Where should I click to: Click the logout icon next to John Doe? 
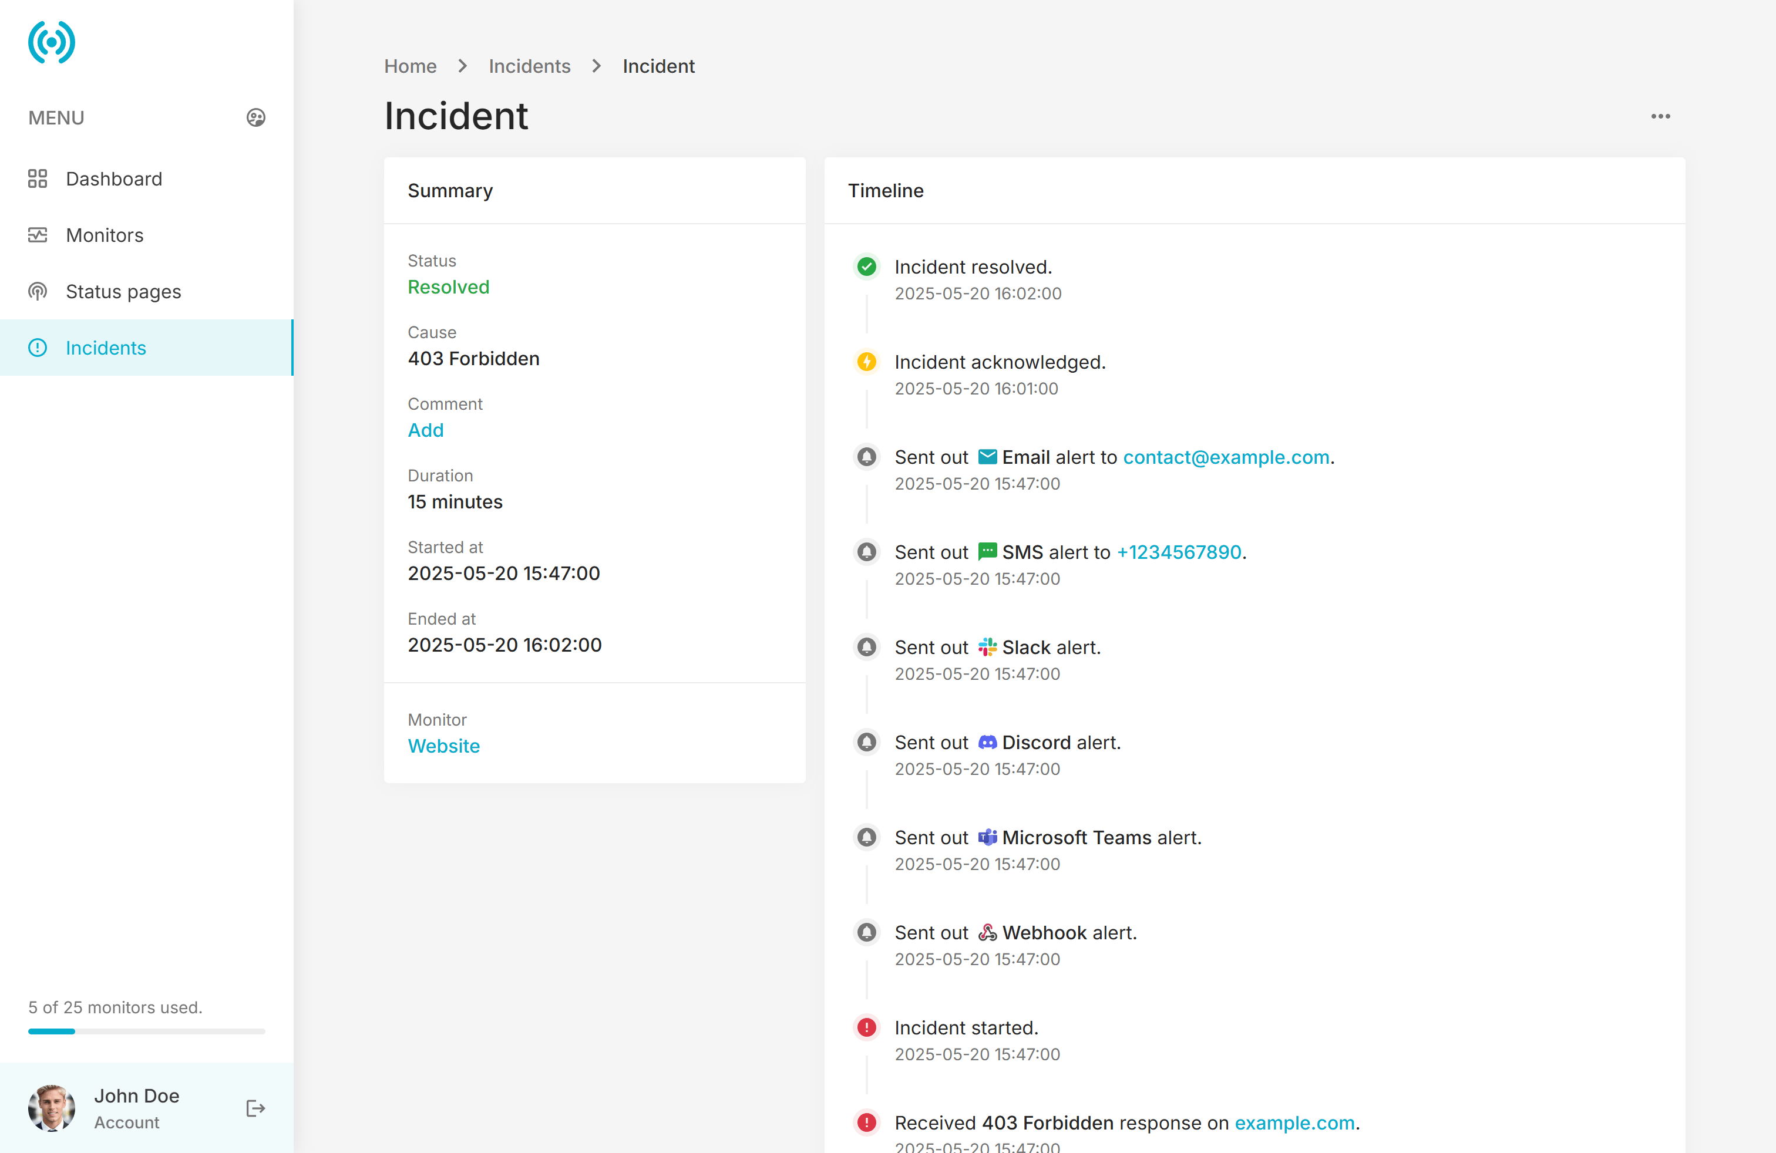pyautogui.click(x=256, y=1108)
